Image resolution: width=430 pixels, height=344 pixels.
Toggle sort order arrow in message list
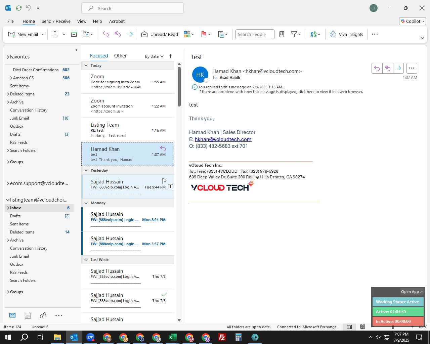tap(170, 56)
